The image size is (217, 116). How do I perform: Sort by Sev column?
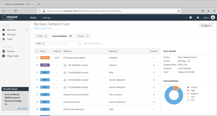click(43, 51)
